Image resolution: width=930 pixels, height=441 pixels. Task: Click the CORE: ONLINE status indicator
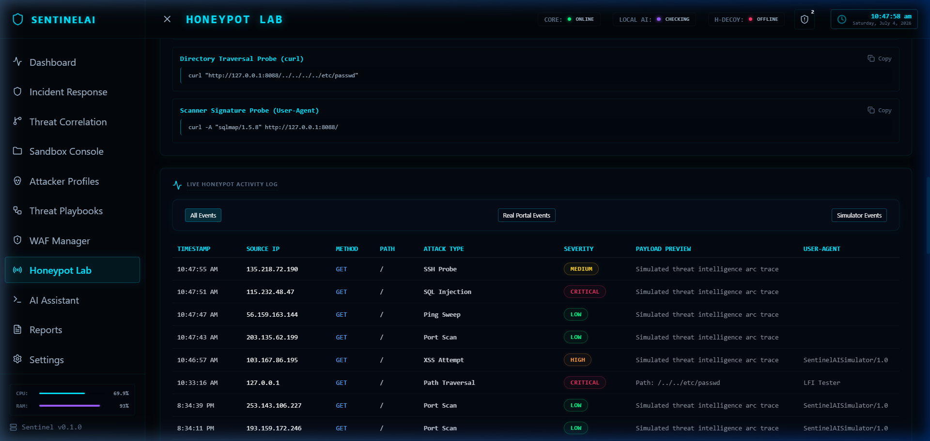(x=569, y=19)
